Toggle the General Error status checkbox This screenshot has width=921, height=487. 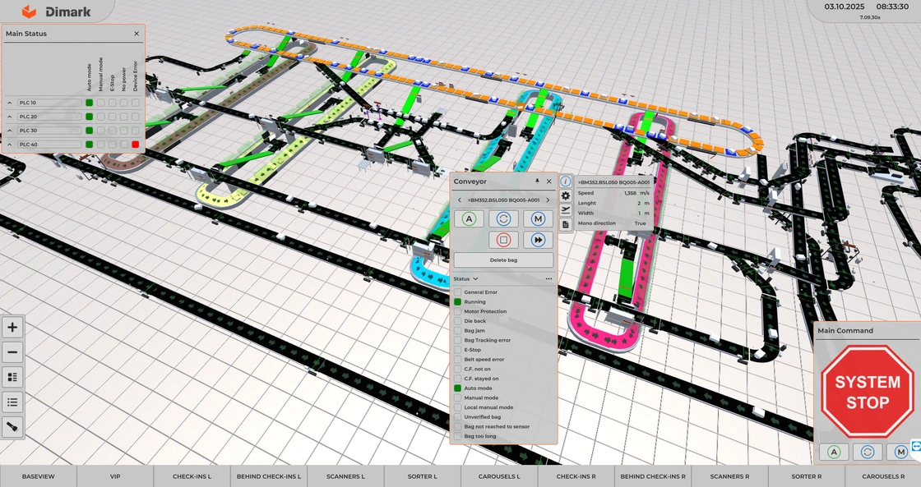click(458, 292)
